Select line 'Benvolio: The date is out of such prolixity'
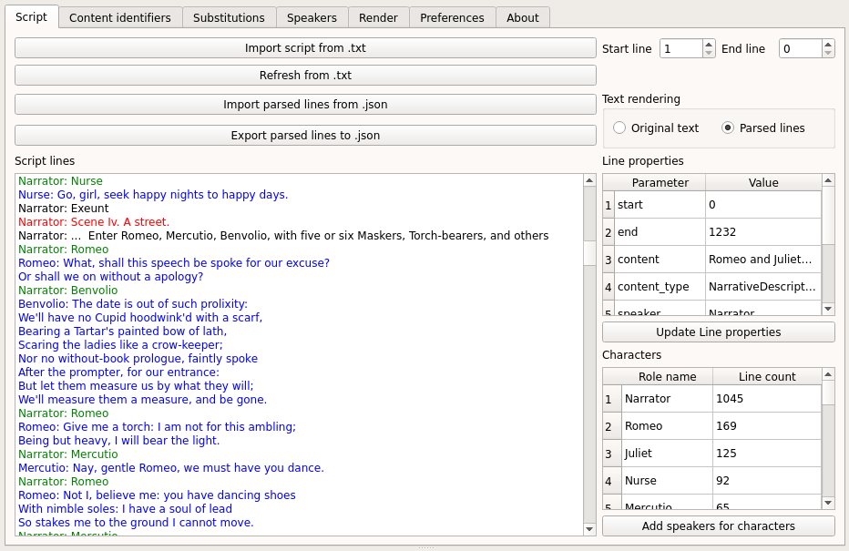This screenshot has height=551, width=849. (x=133, y=304)
